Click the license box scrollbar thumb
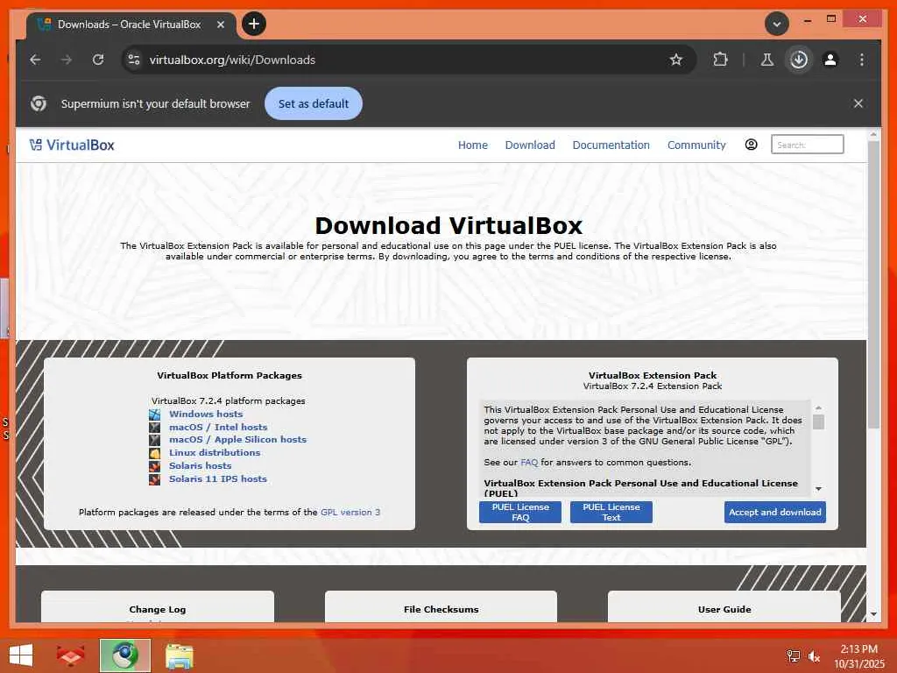This screenshot has height=673, width=897. click(819, 422)
